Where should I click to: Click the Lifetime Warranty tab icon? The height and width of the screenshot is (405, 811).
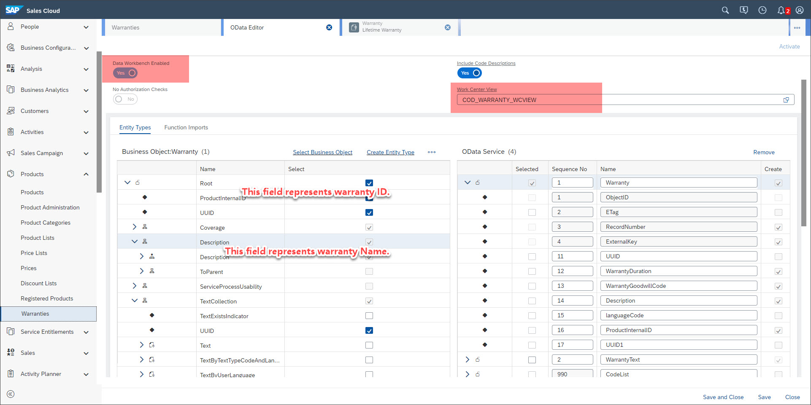tap(354, 27)
